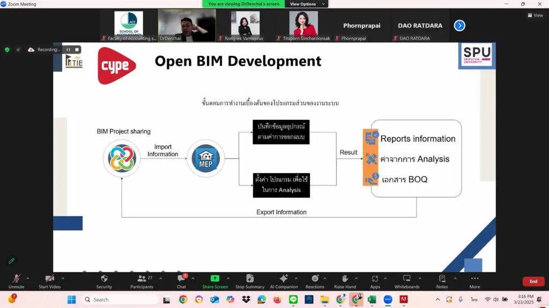Screen dimensions: 549x308
Task: Expand arrow next to AI Companion
Action: pyautogui.click(x=296, y=278)
